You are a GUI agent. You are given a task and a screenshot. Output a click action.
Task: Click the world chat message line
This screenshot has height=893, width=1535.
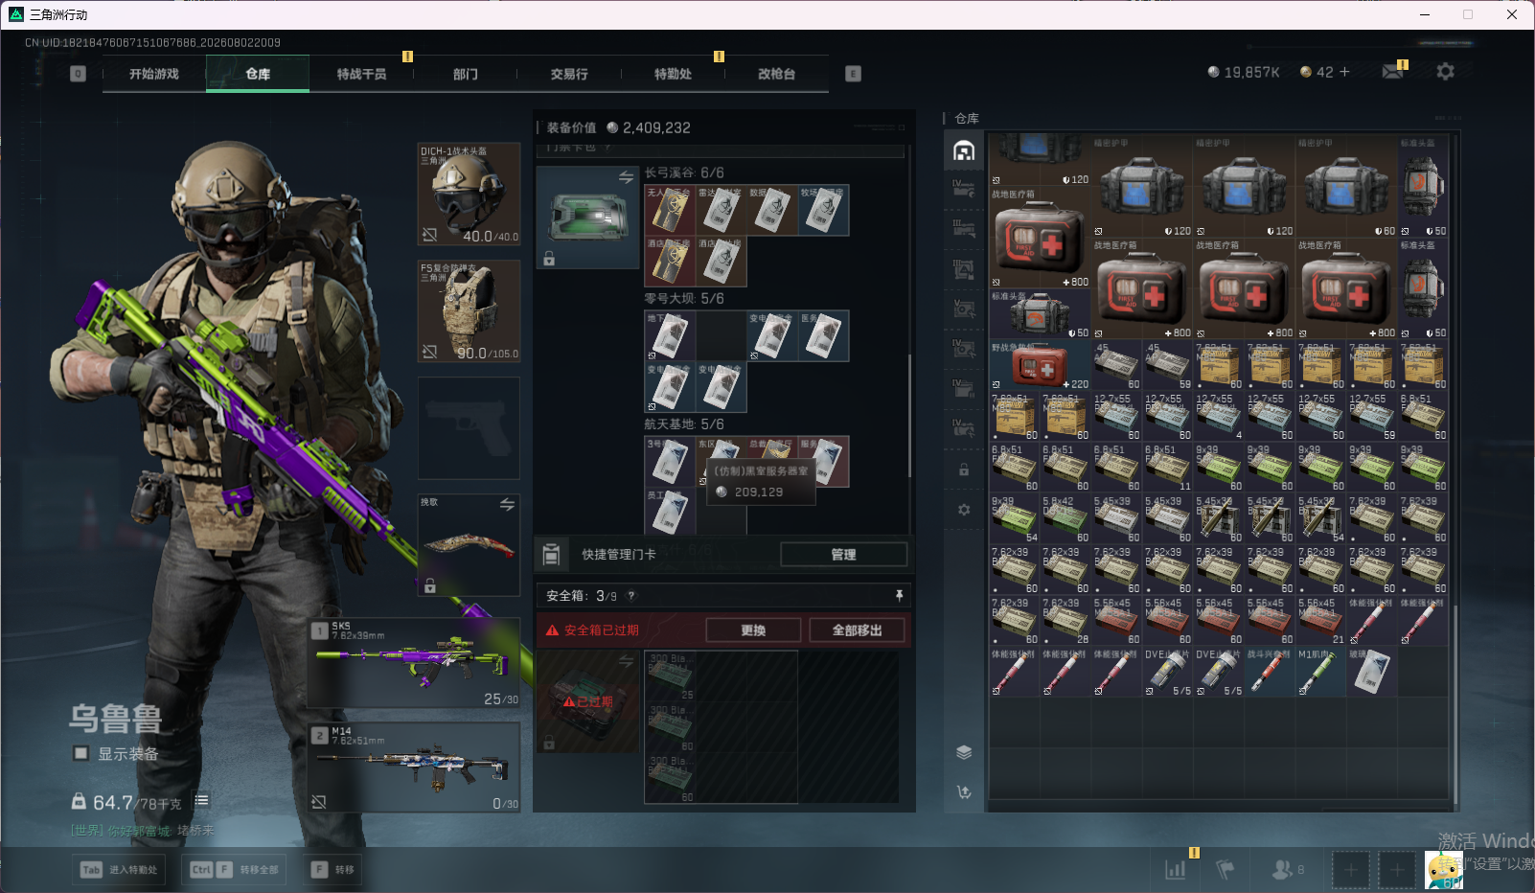(143, 831)
